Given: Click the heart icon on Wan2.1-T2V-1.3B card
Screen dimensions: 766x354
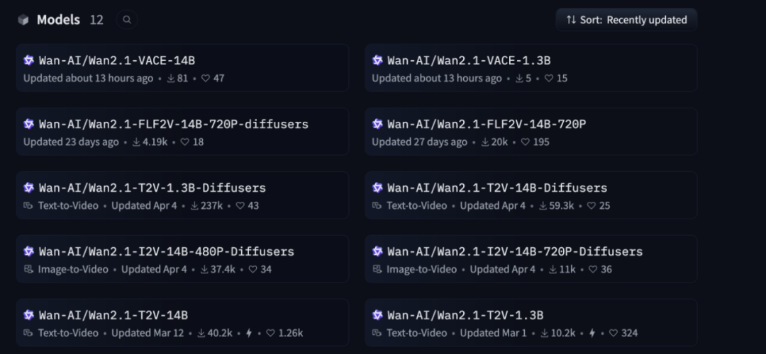Looking at the screenshot, I should click(614, 333).
